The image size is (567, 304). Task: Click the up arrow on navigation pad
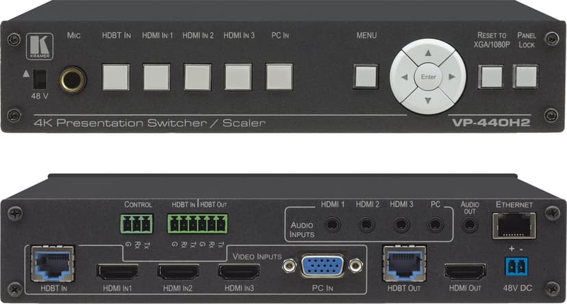(428, 53)
